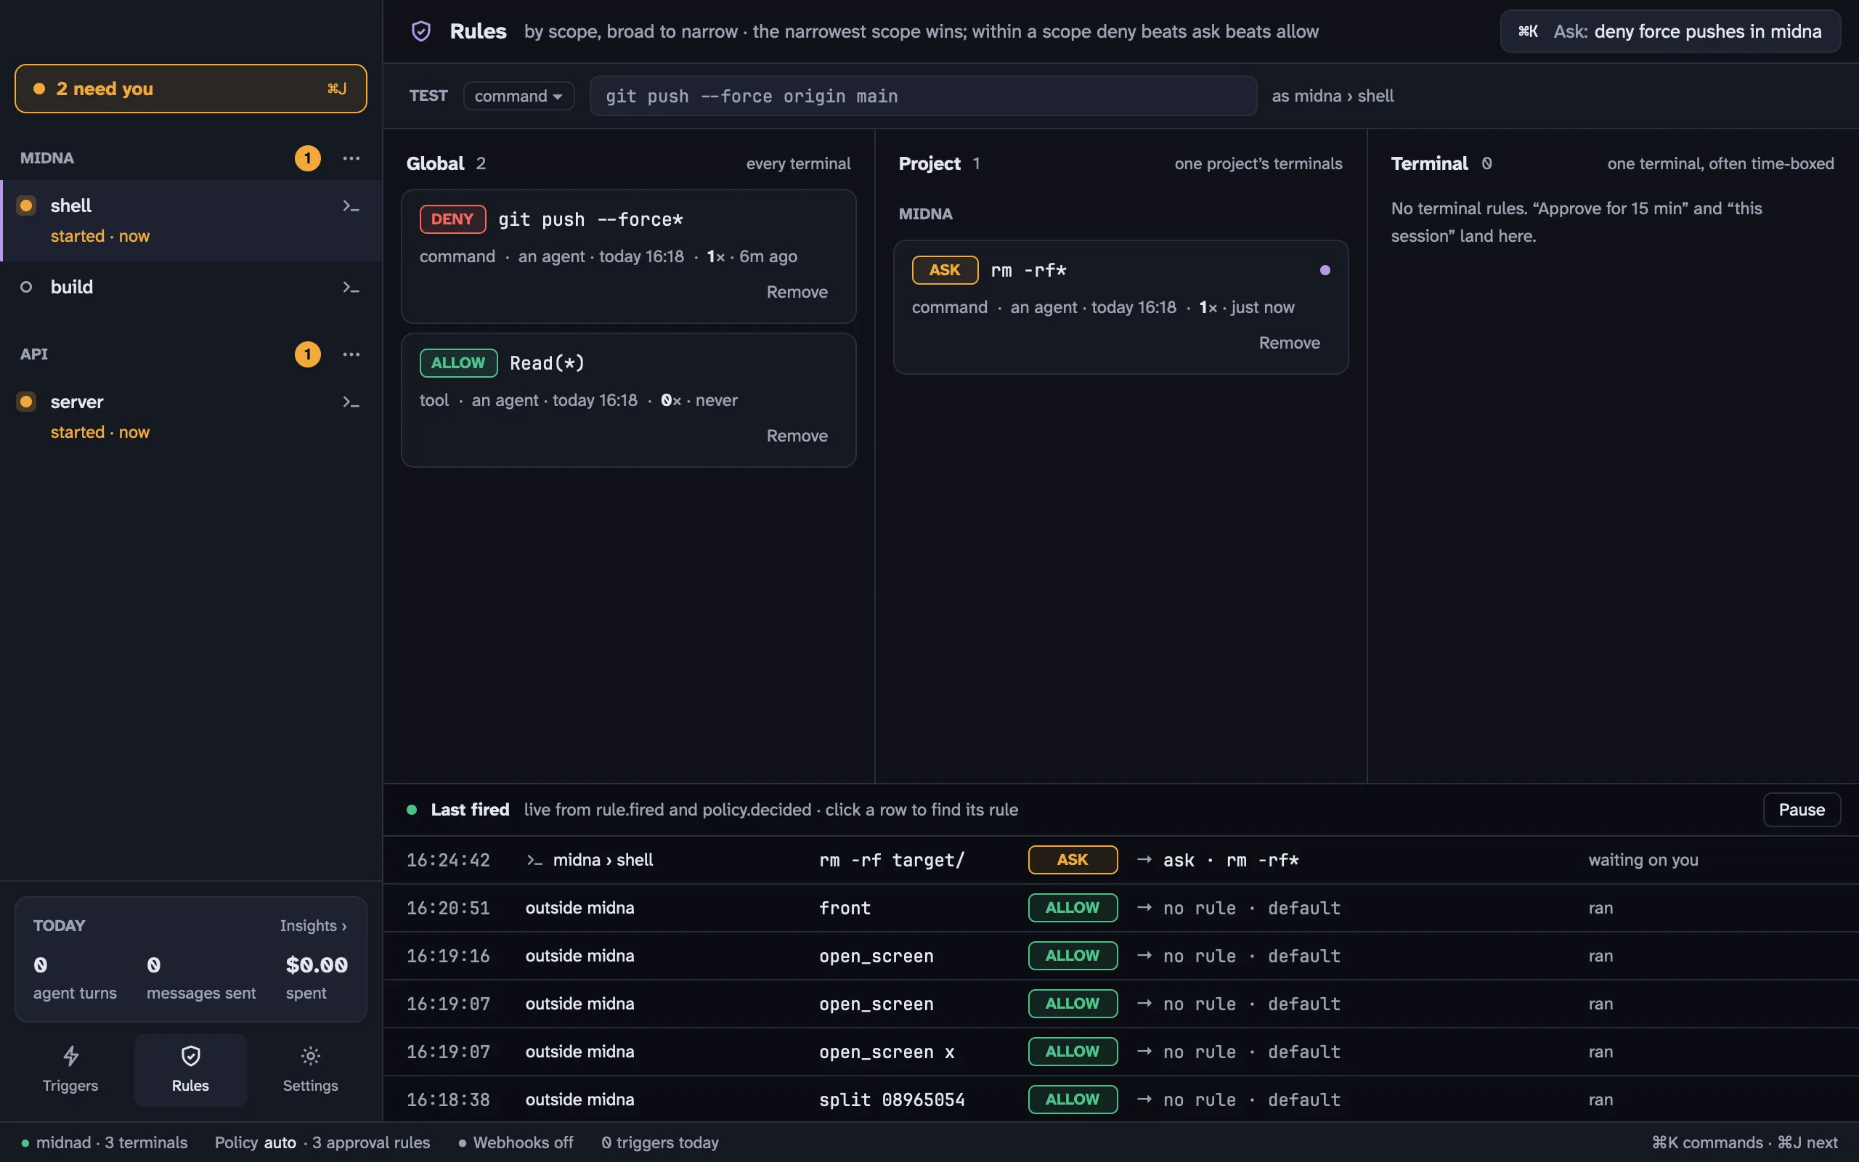The image size is (1859, 1162).
Task: Click test command input field
Action: 924,96
